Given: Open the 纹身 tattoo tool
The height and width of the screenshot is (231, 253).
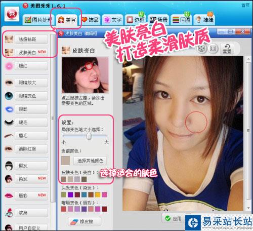Looking at the screenshot, I should [31, 213].
